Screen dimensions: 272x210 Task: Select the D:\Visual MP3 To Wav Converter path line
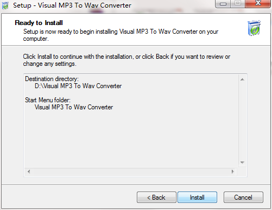point(78,86)
